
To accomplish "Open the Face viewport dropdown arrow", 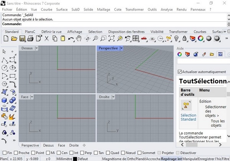I will pos(32,97).
